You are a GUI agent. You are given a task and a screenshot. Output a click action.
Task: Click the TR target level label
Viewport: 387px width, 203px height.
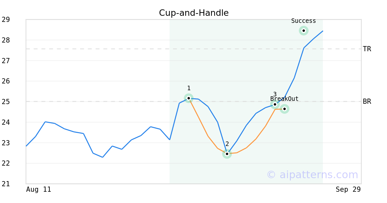pyautogui.click(x=367, y=49)
